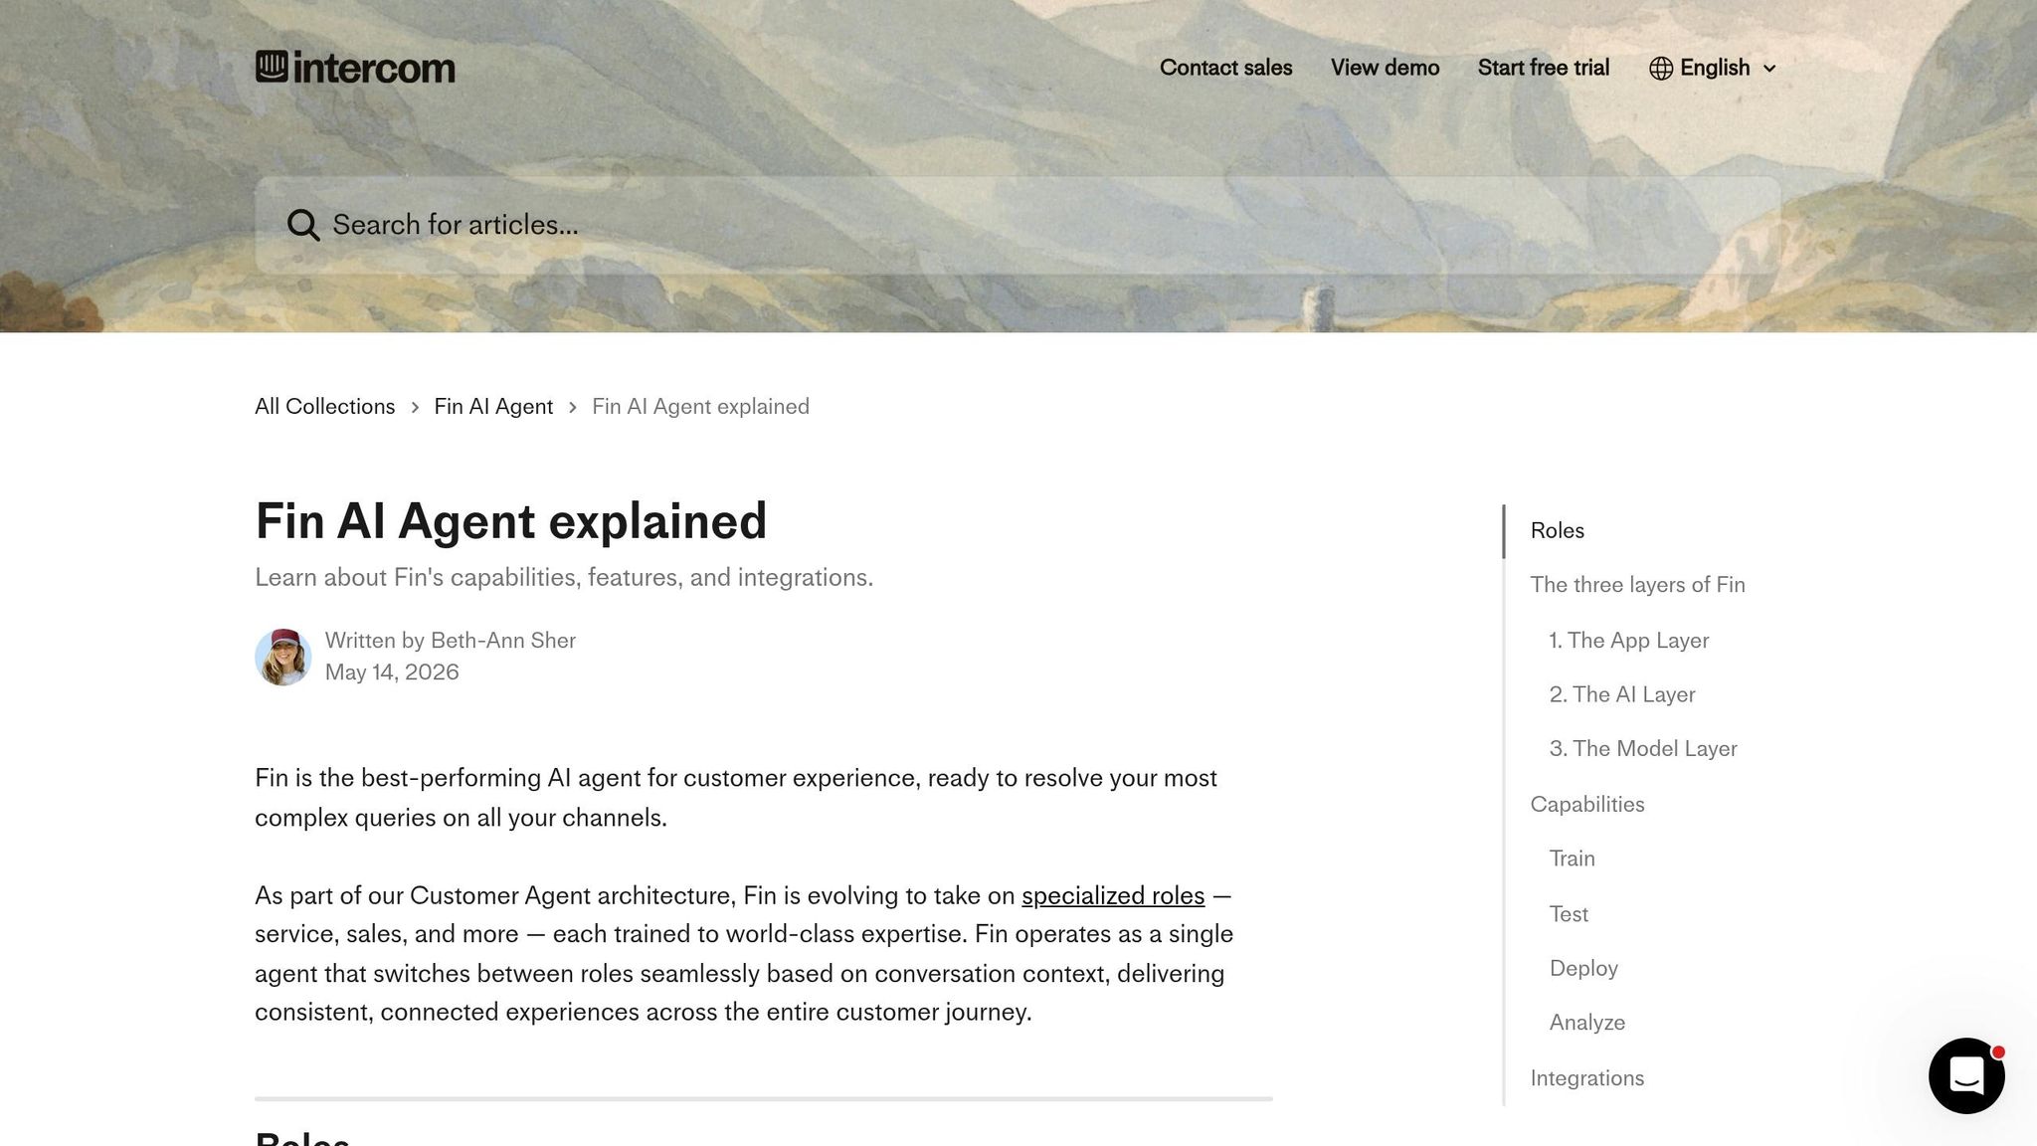Image resolution: width=2037 pixels, height=1146 pixels.
Task: Jump to The three layers of Fin
Action: coord(1637,585)
